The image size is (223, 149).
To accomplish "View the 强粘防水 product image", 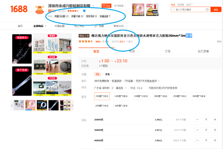I will pos(22,49).
